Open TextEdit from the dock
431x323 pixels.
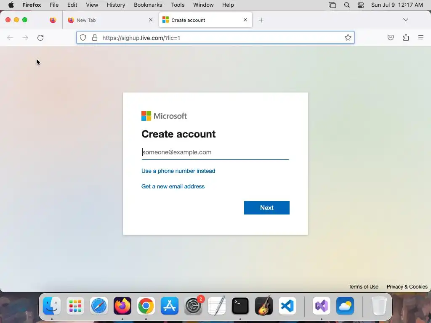pyautogui.click(x=217, y=306)
